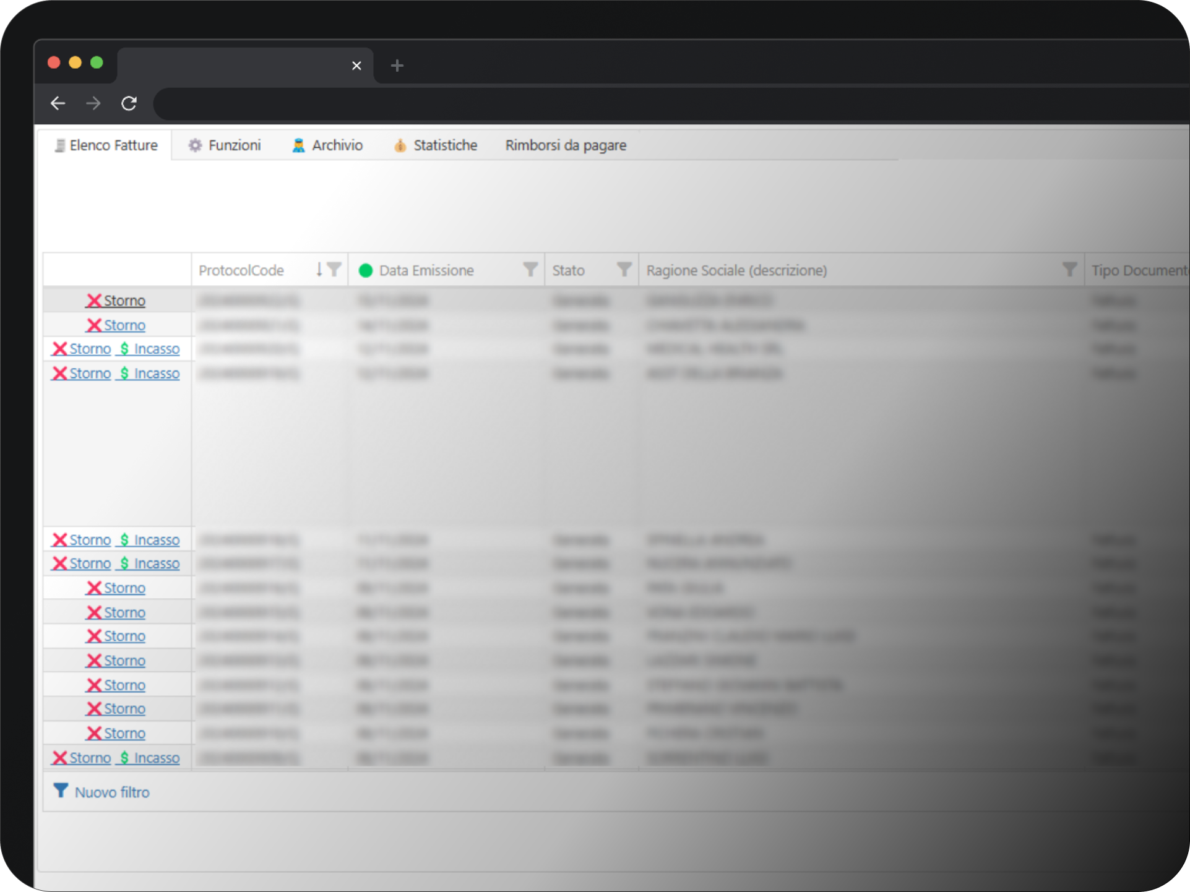Close the current browser tab
This screenshot has width=1190, height=892.
(356, 66)
